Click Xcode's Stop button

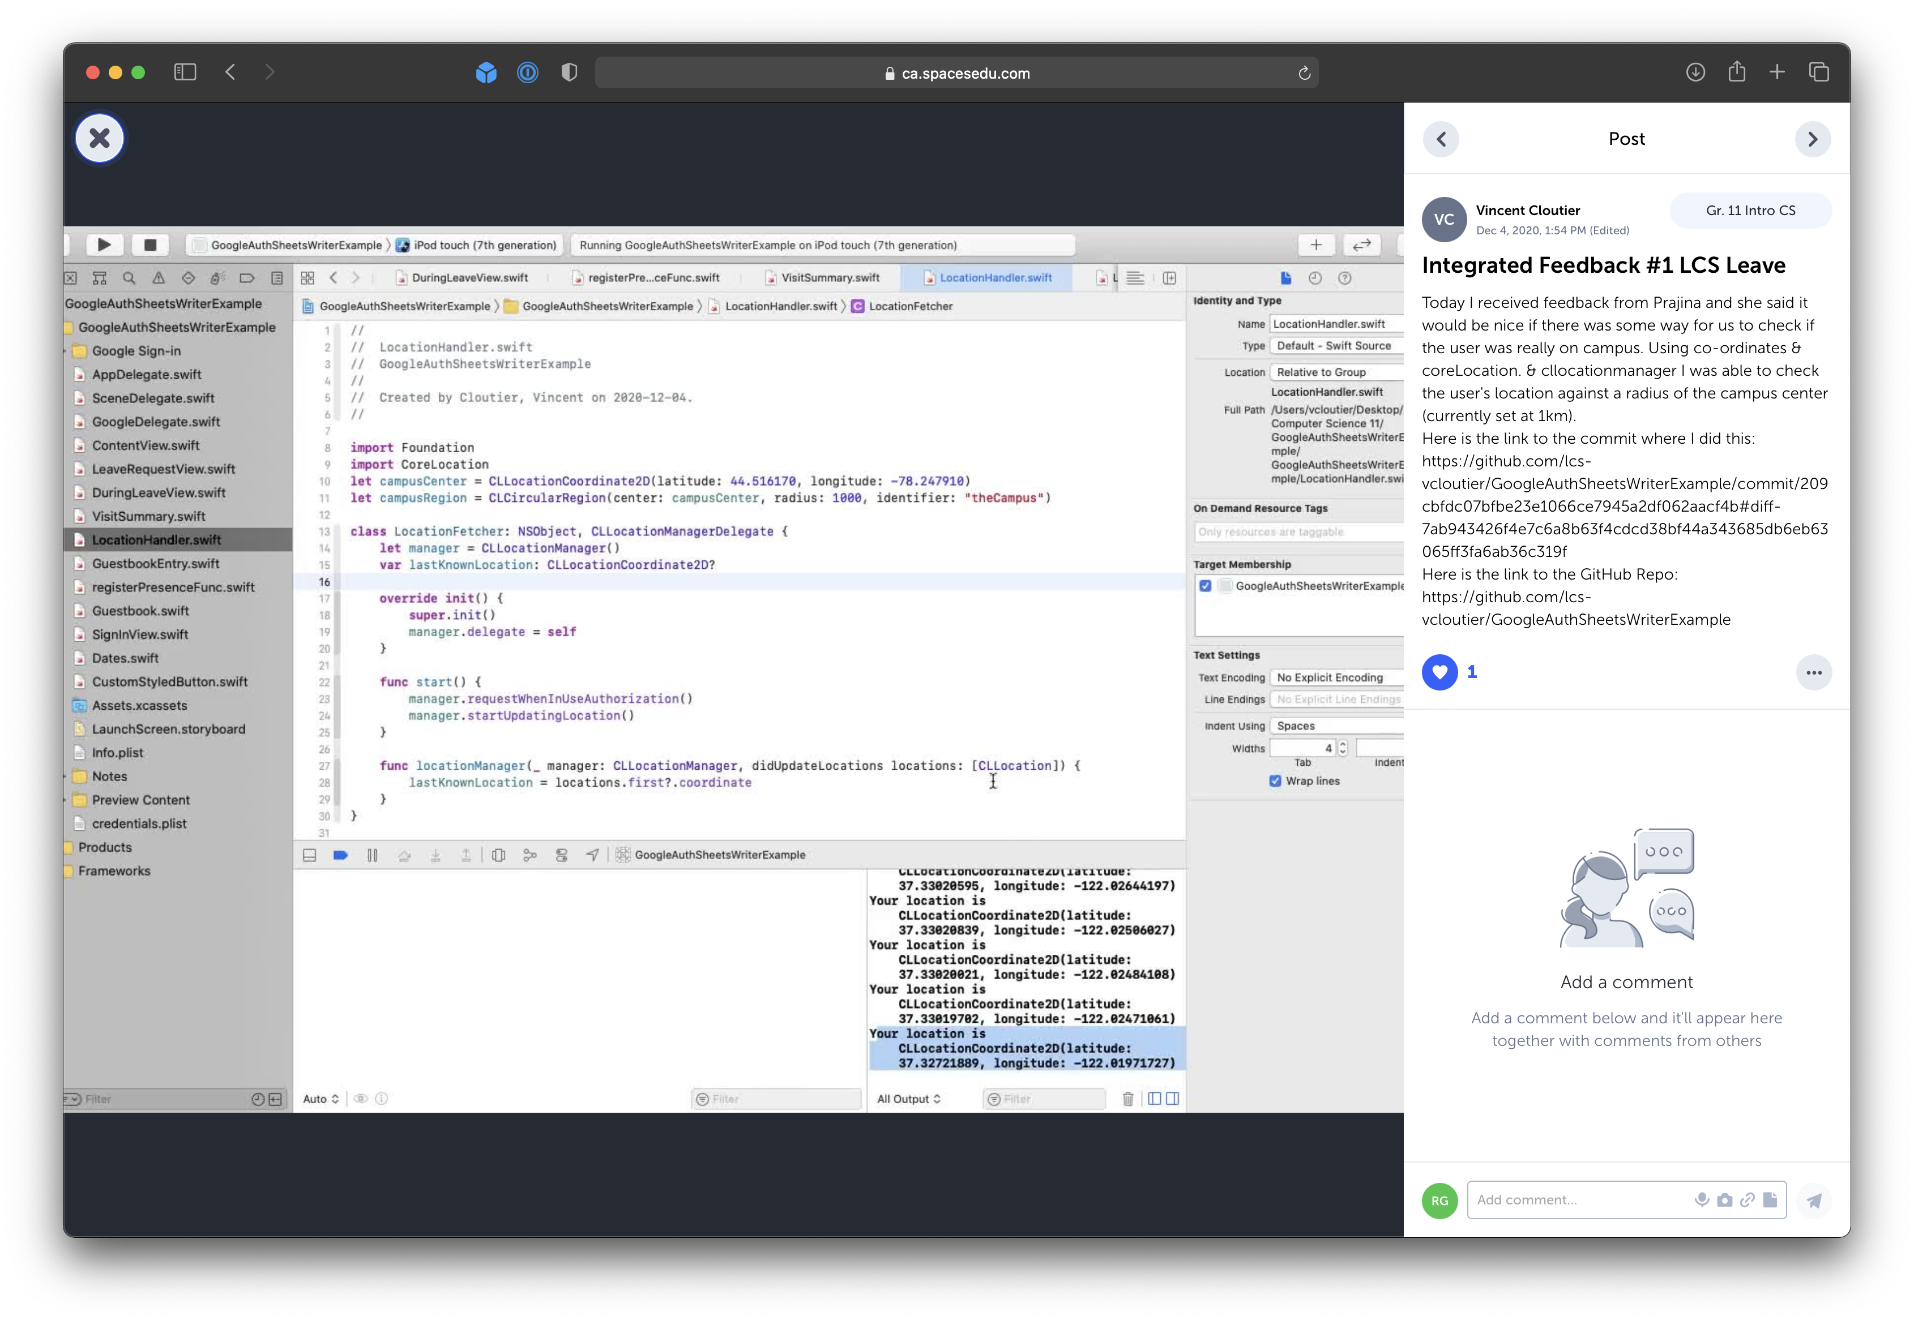coord(150,245)
